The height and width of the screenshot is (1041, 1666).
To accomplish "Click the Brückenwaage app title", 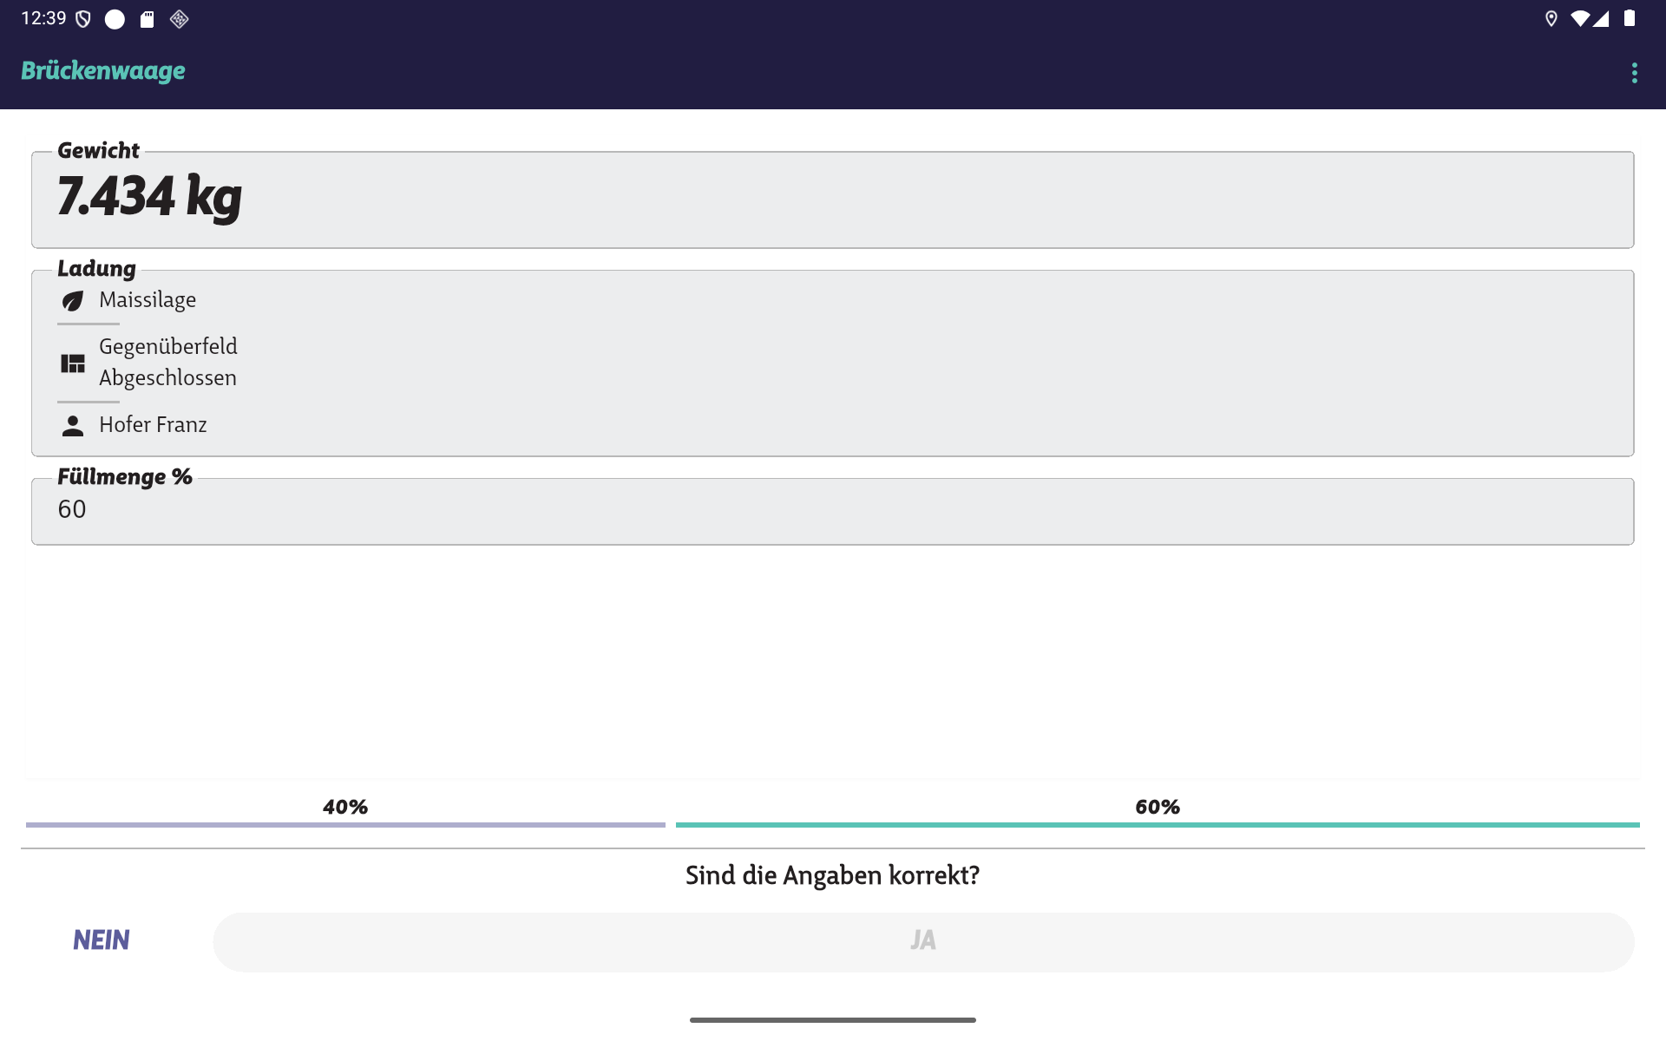I will tap(103, 71).
